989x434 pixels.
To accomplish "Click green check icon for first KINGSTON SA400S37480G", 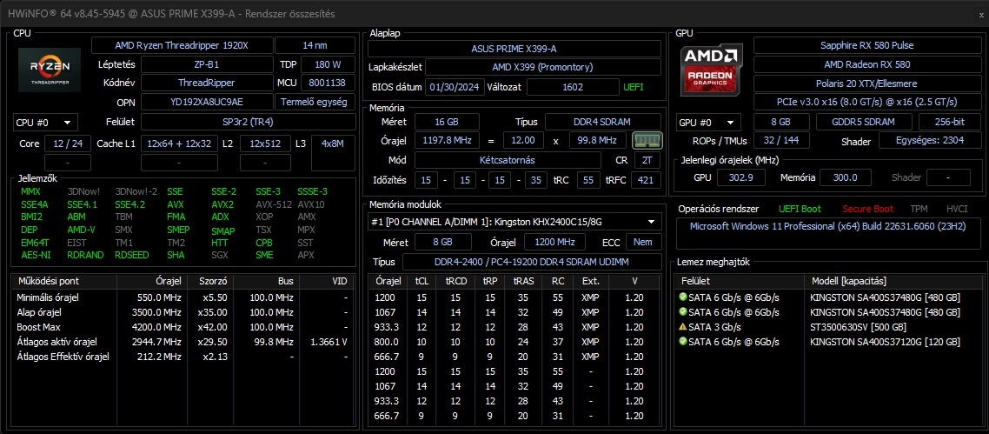I will click(682, 297).
